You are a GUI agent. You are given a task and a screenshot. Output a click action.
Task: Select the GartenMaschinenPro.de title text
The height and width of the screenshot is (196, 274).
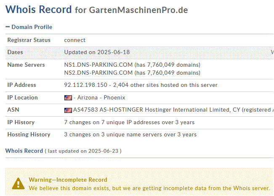pyautogui.click(x=138, y=10)
